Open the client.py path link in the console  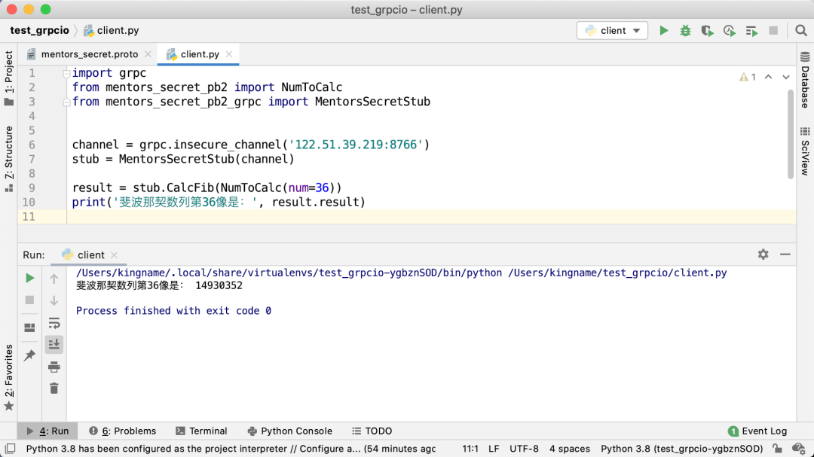coord(617,273)
